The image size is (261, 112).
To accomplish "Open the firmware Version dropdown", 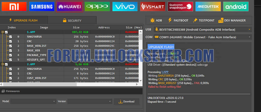I will pyautogui.click(x=90, y=101).
